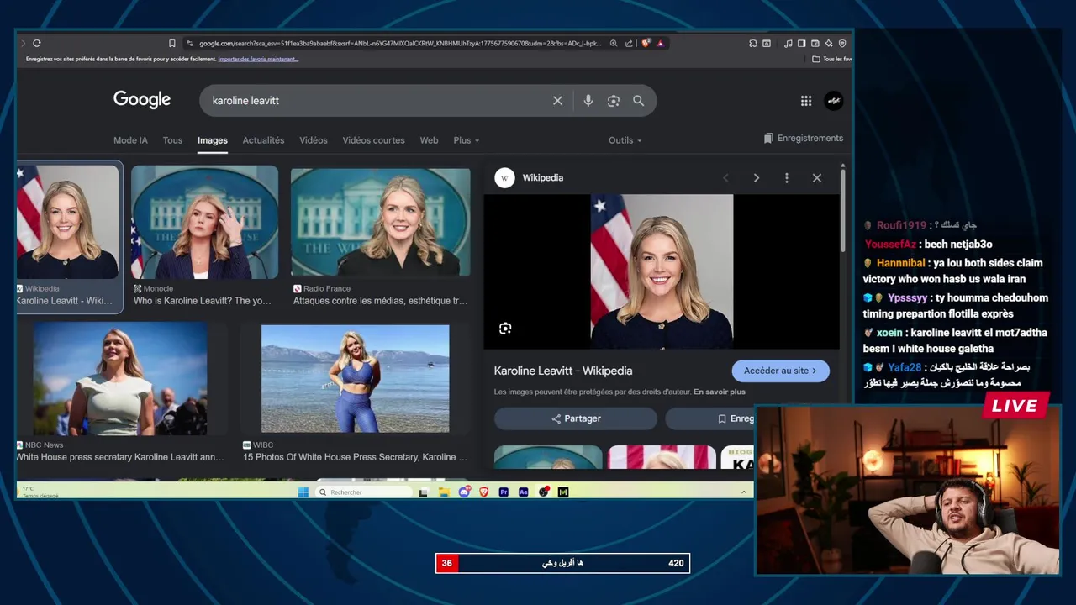1076x605 pixels.
Task: Open the weather widget showing 17°C
Action: (x=39, y=492)
